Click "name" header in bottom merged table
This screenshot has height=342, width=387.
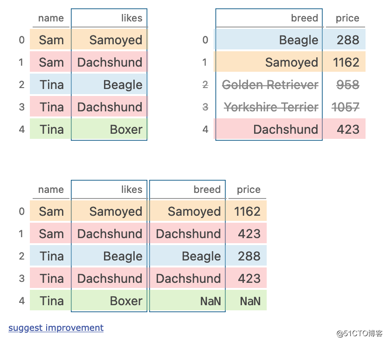click(51, 190)
